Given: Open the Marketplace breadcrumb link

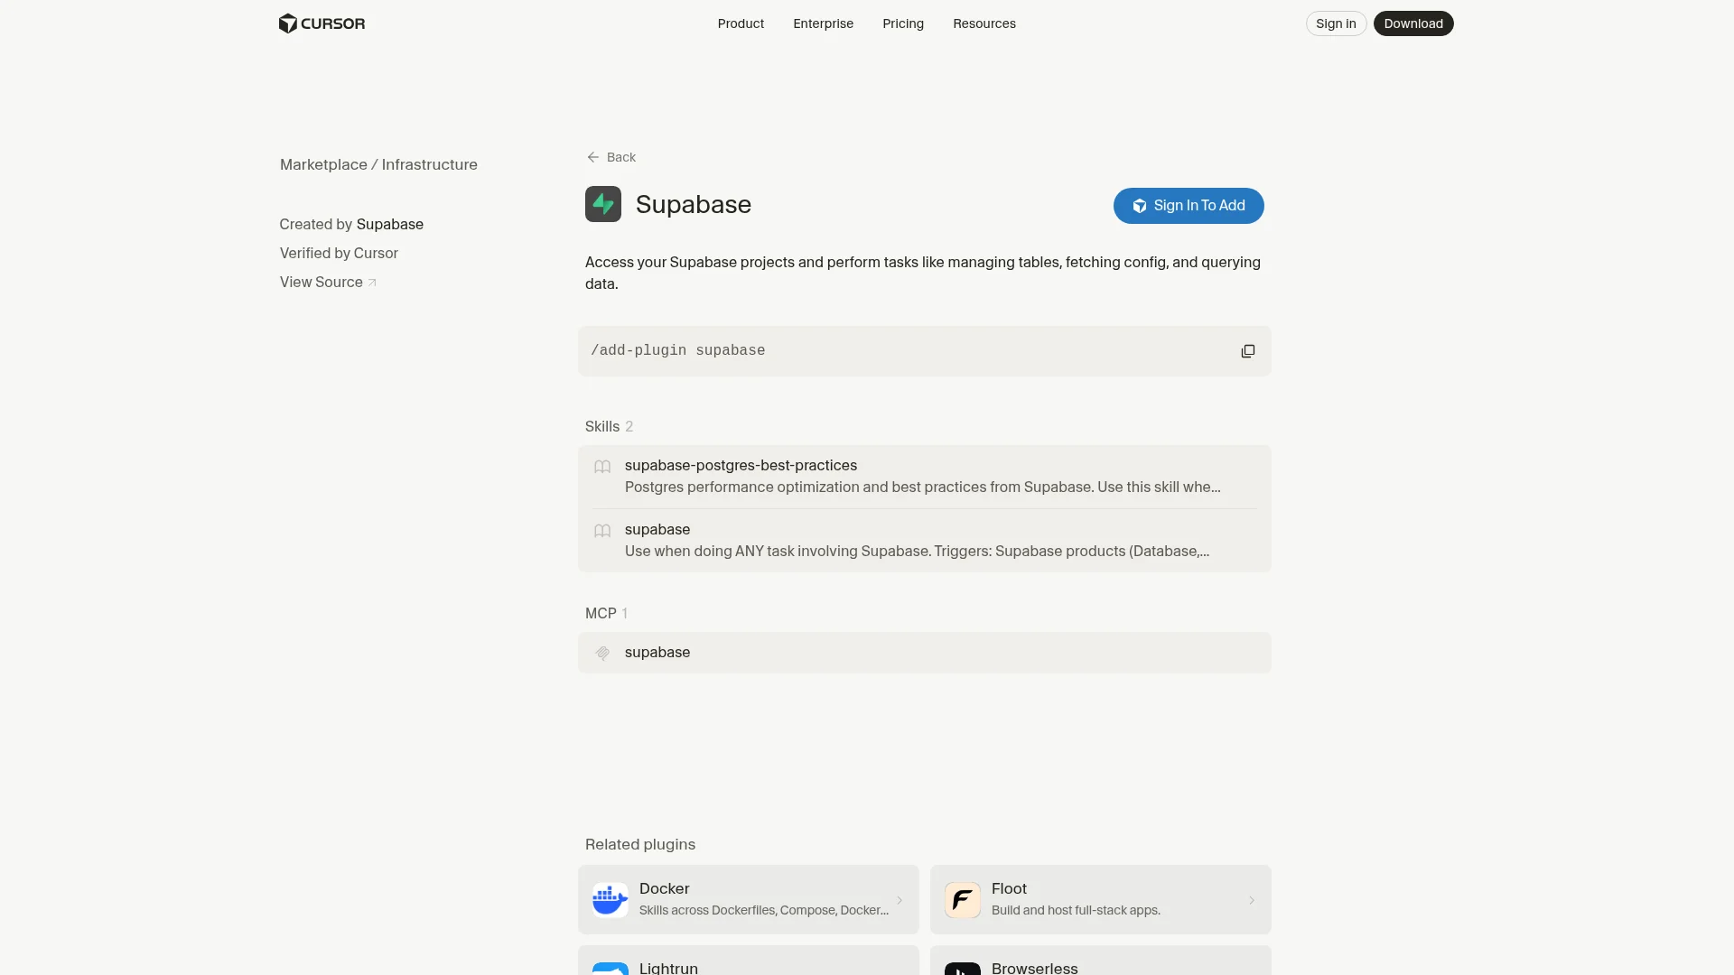Looking at the screenshot, I should [x=323, y=164].
